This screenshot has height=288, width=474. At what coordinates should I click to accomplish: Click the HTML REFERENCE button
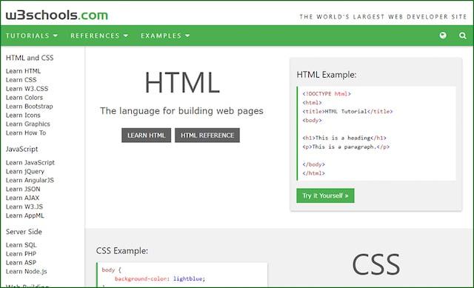tap(207, 135)
